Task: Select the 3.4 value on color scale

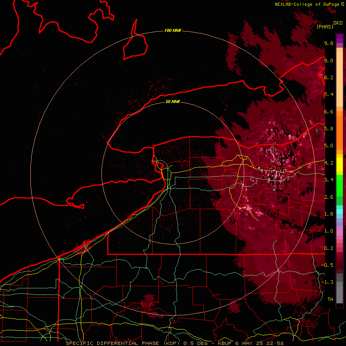Action: tap(329, 180)
